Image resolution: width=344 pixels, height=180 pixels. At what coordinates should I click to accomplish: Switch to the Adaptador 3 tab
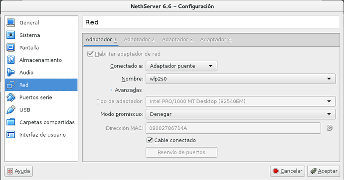pos(177,40)
